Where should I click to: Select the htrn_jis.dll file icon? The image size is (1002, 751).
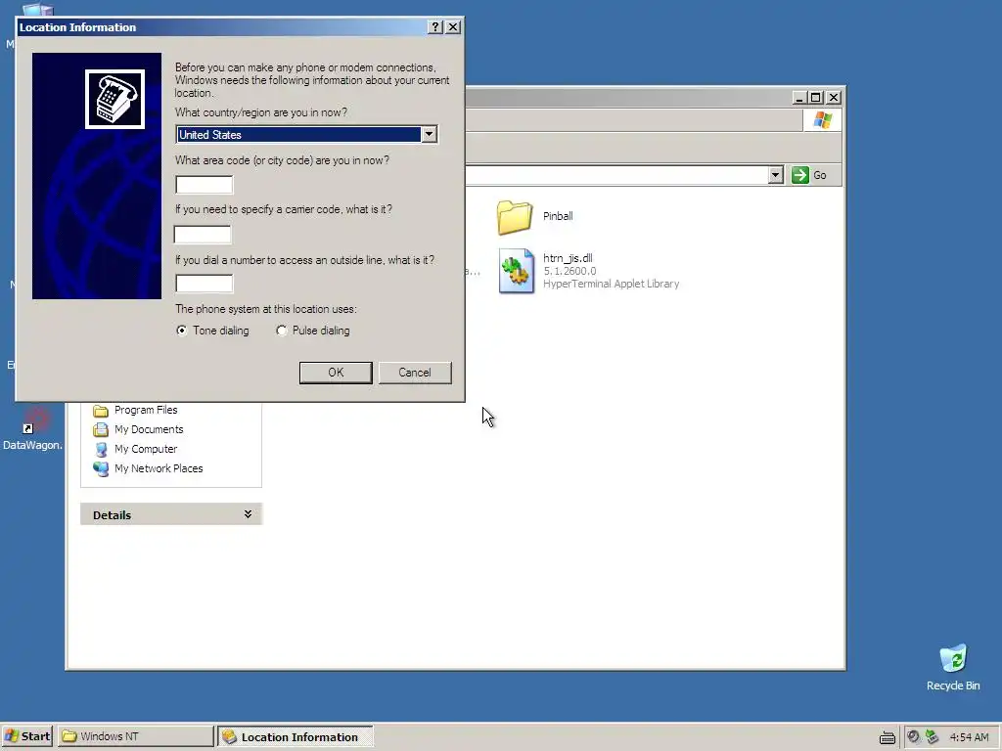pos(517,272)
